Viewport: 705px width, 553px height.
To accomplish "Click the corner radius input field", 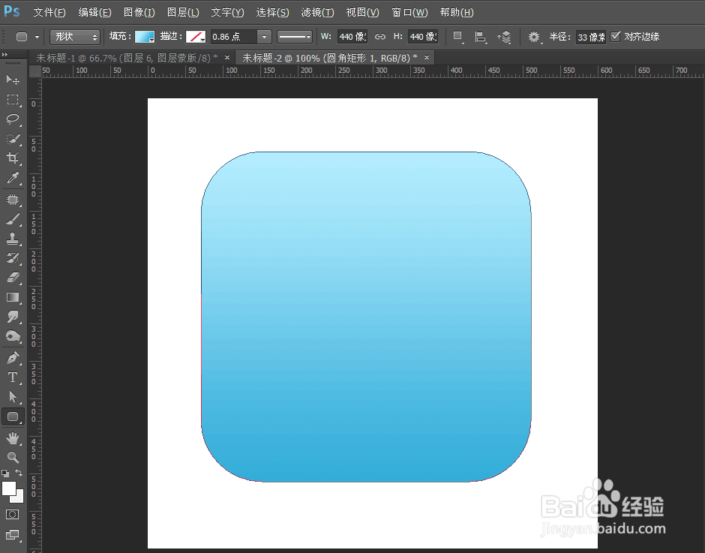I will tap(591, 37).
